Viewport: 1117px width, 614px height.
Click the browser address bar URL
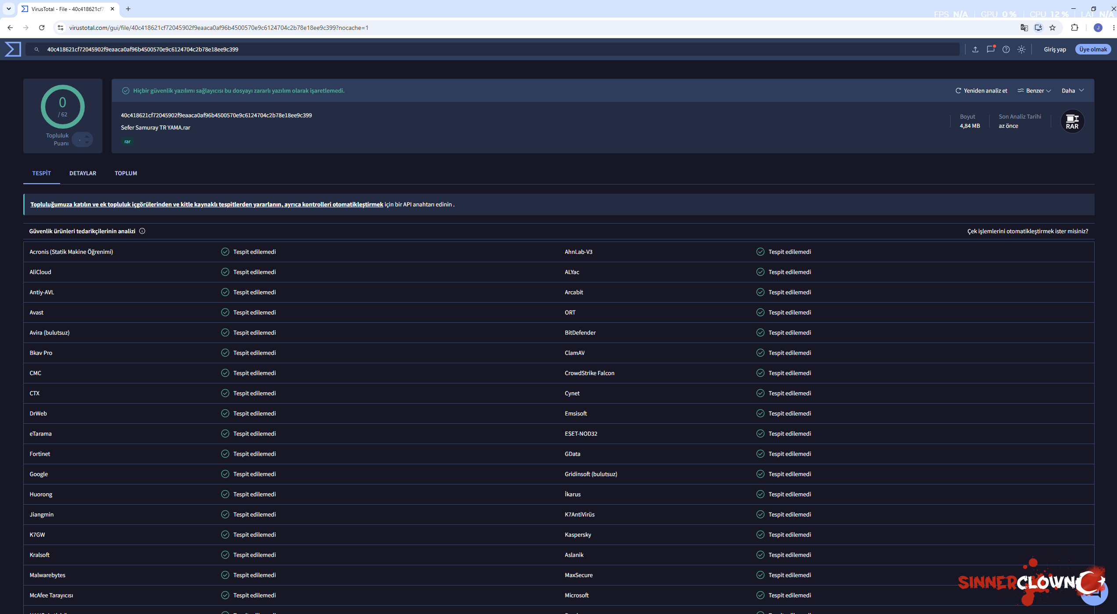click(219, 28)
